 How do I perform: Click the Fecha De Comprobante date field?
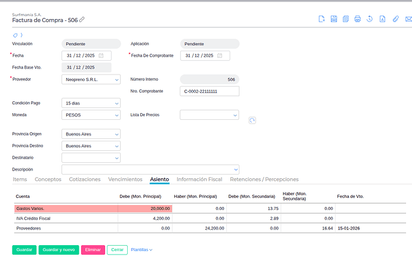(x=205, y=55)
